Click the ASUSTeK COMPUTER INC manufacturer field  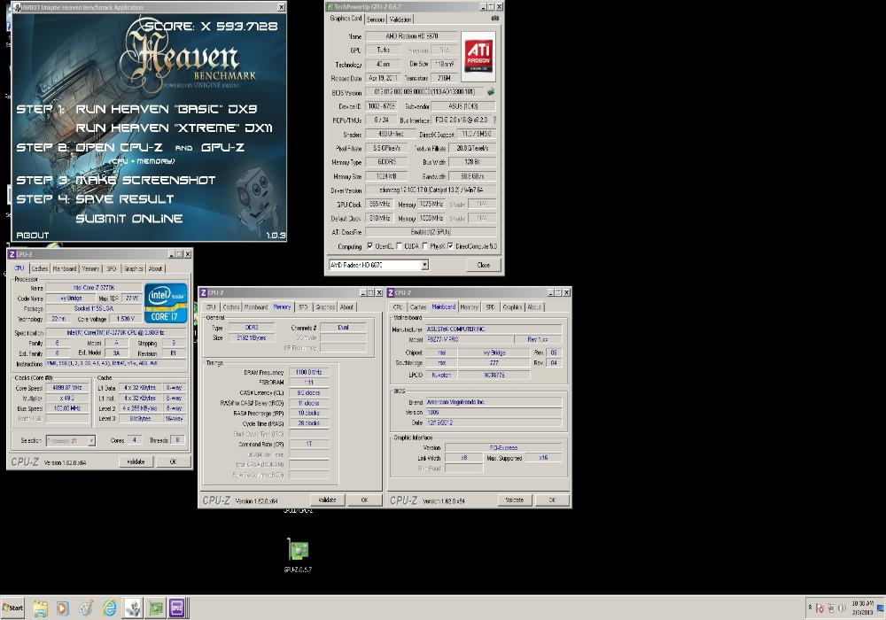(x=494, y=329)
